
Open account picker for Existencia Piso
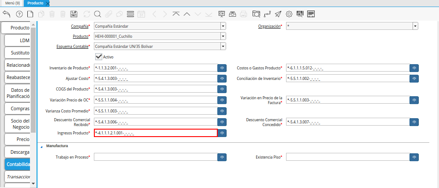pos(414,157)
